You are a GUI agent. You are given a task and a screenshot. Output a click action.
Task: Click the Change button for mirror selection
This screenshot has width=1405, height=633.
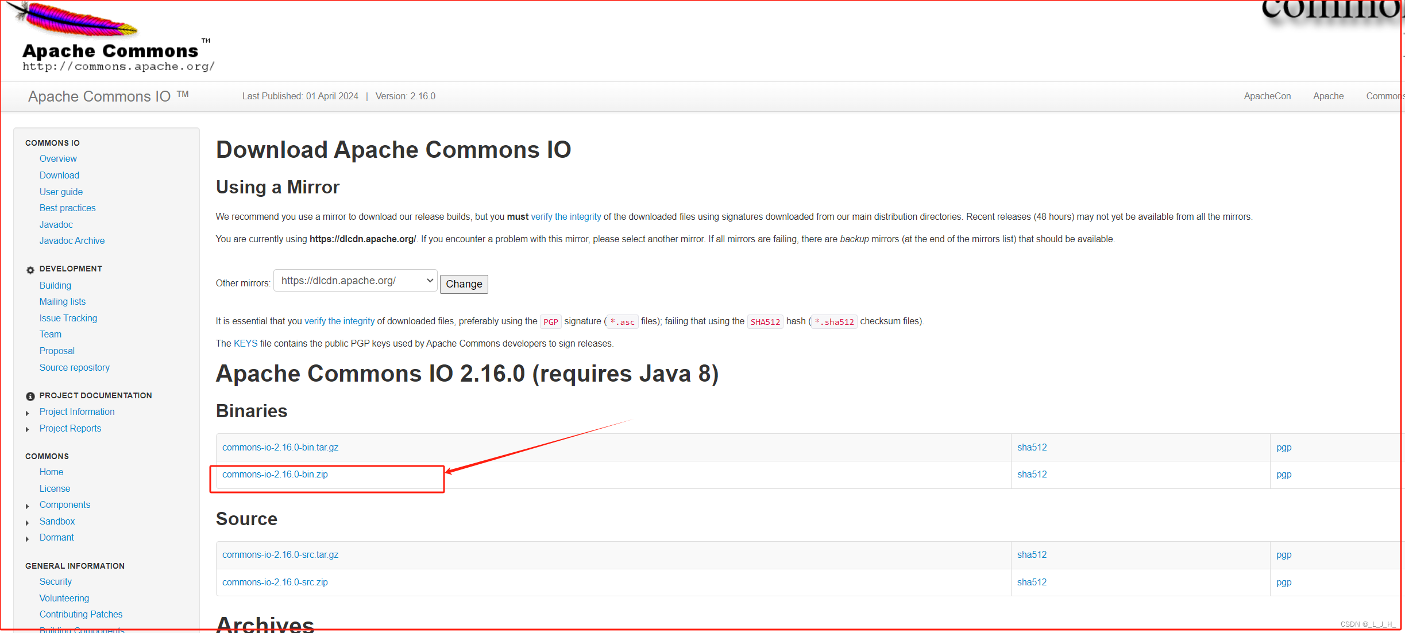coord(464,284)
